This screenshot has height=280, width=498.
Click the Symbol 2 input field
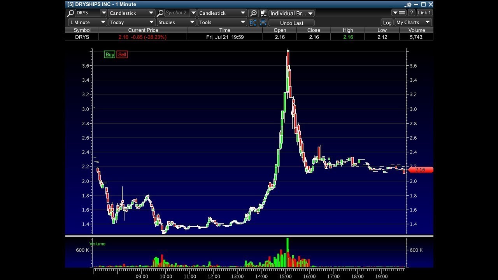[177, 13]
